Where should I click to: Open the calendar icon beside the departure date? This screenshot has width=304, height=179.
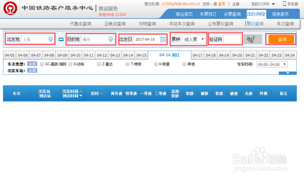(x=164, y=39)
